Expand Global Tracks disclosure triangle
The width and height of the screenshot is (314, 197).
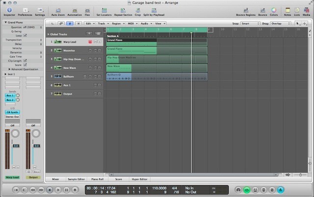(x=48, y=34)
